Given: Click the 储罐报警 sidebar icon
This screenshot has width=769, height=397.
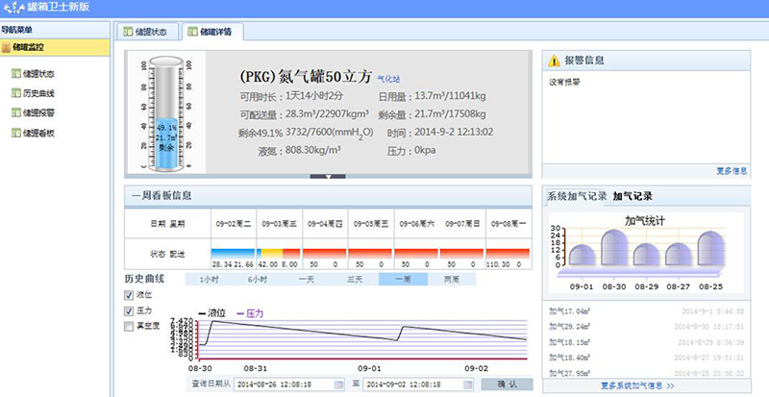Looking at the screenshot, I should tap(14, 112).
